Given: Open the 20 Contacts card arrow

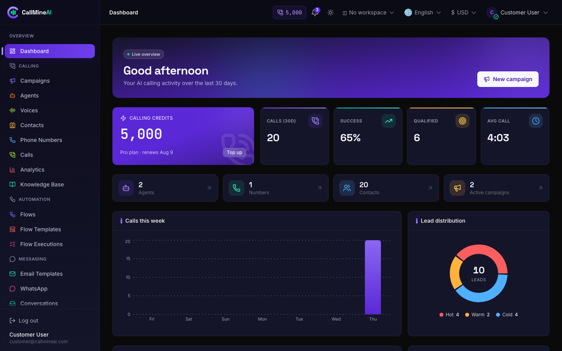Looking at the screenshot, I should [x=430, y=188].
